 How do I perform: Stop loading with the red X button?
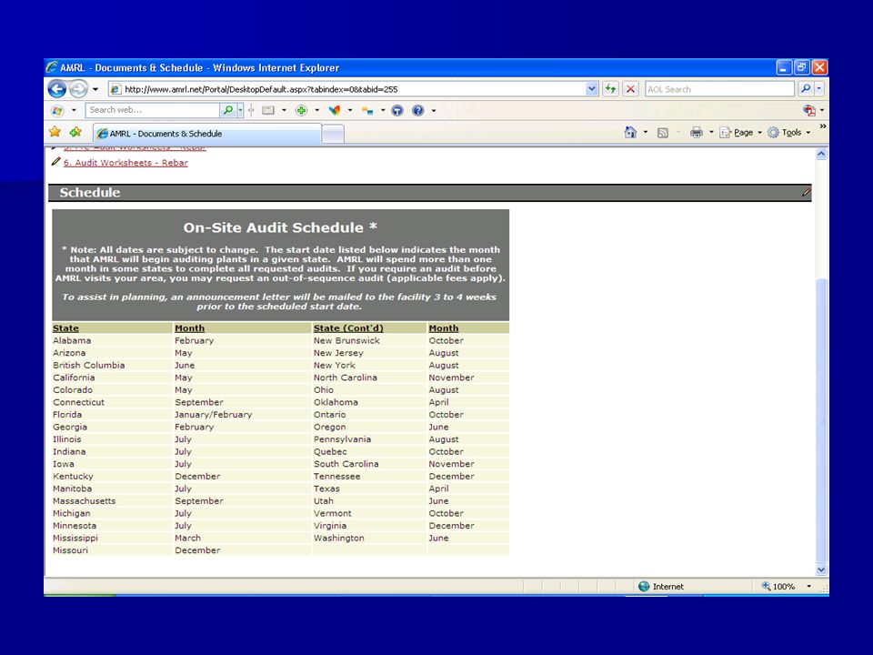pos(630,88)
